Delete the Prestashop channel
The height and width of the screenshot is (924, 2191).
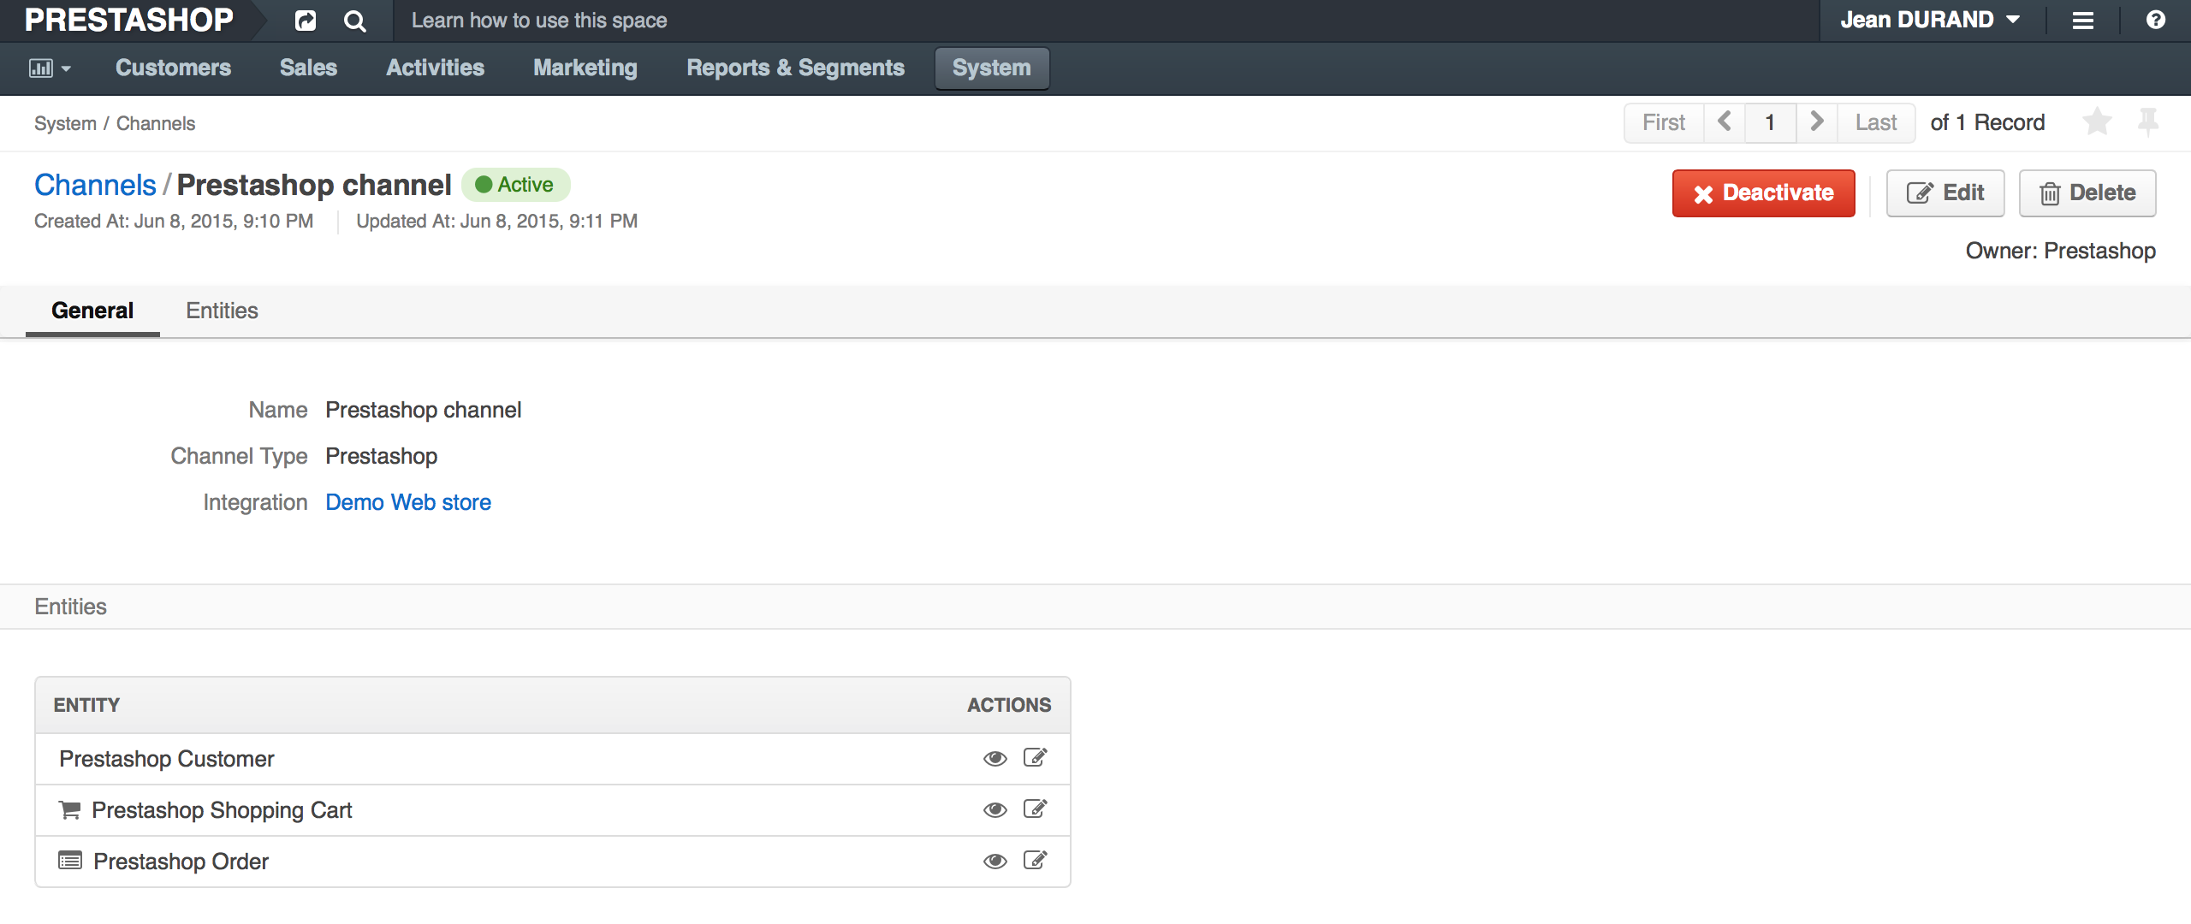[x=2087, y=193]
